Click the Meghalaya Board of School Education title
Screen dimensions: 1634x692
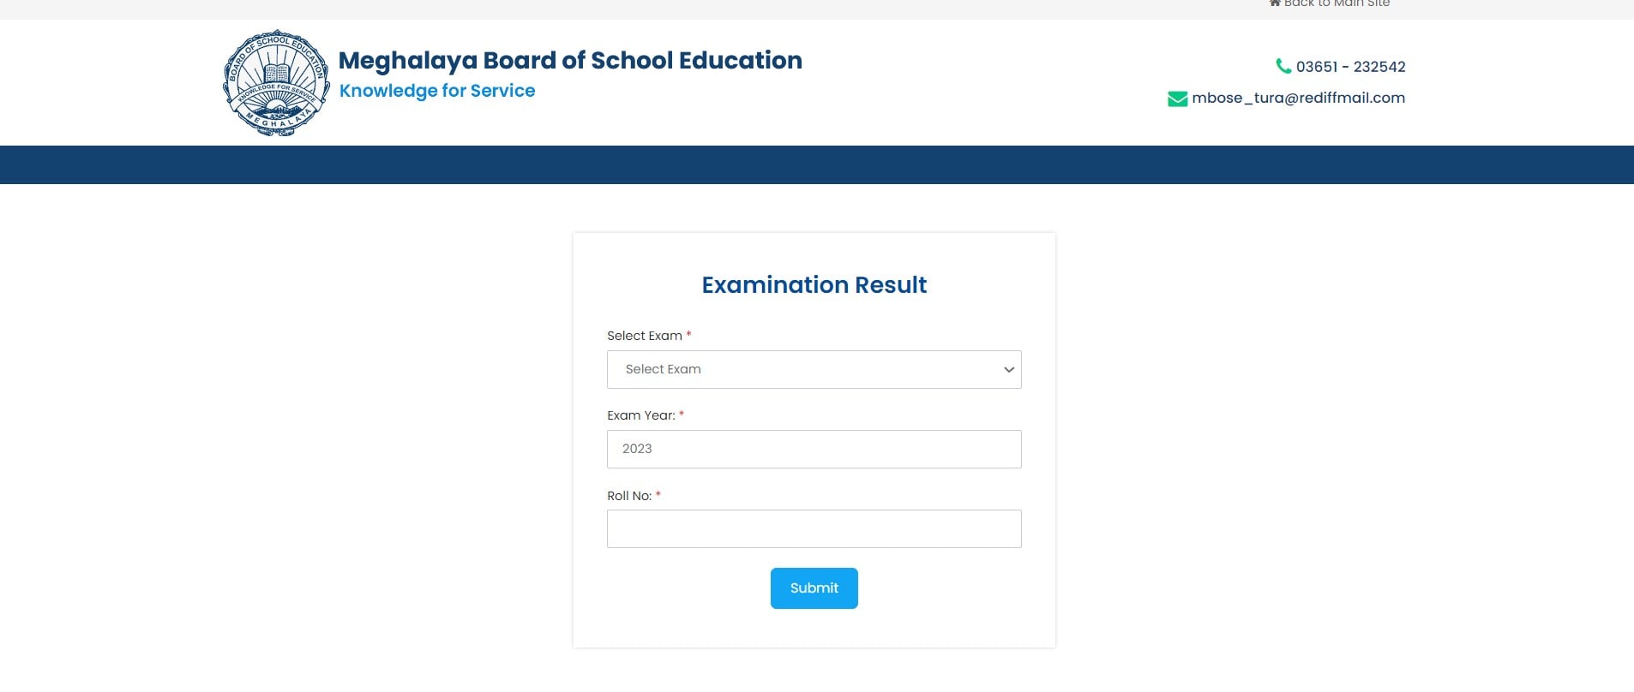[x=570, y=60]
